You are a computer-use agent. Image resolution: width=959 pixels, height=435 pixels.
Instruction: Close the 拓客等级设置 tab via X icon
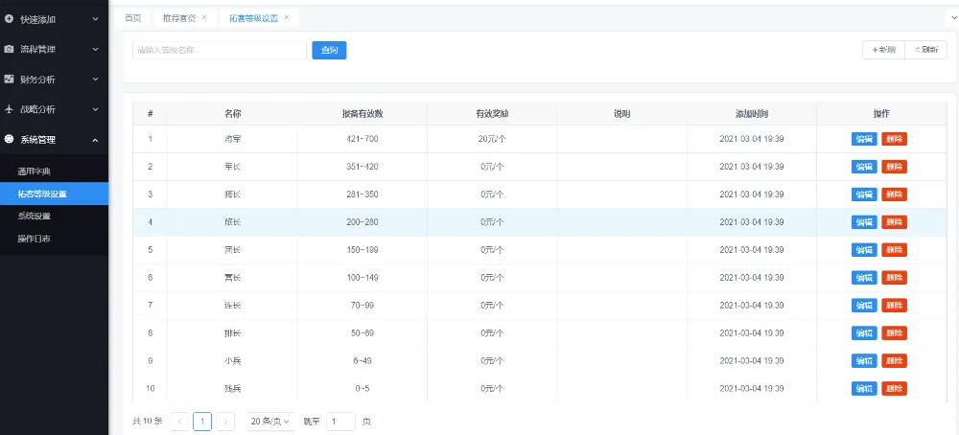click(286, 17)
